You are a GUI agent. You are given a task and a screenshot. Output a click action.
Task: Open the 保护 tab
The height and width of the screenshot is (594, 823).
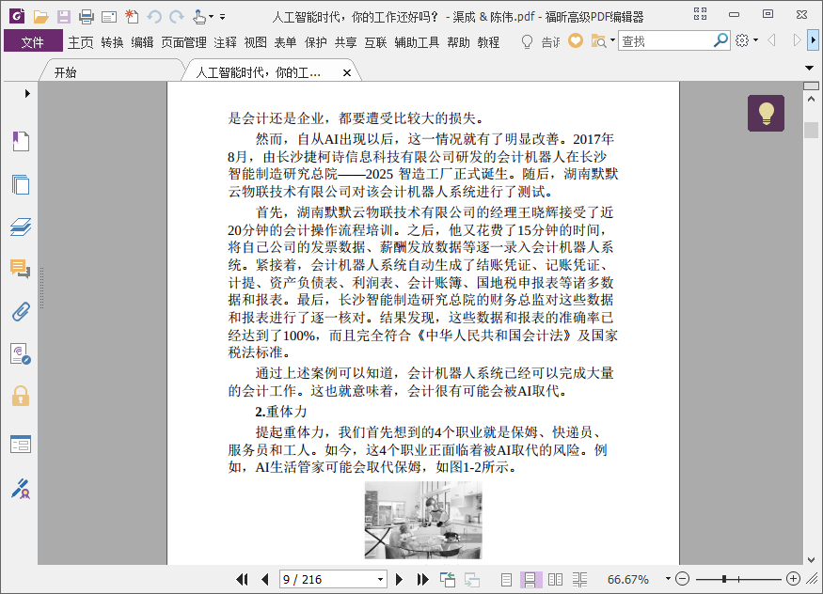click(315, 42)
